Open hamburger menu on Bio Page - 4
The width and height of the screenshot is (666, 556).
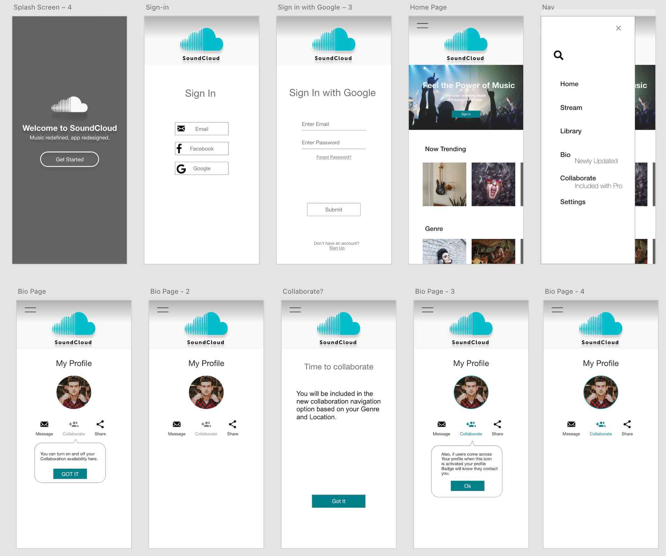coord(557,310)
